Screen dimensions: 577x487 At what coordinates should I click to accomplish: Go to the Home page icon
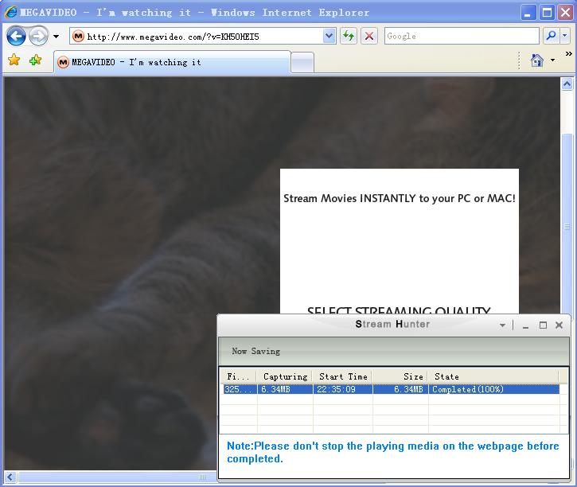coord(537,60)
